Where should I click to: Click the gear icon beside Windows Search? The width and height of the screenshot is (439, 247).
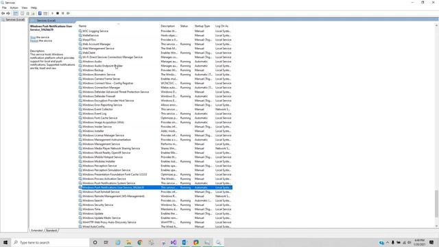[80, 200]
